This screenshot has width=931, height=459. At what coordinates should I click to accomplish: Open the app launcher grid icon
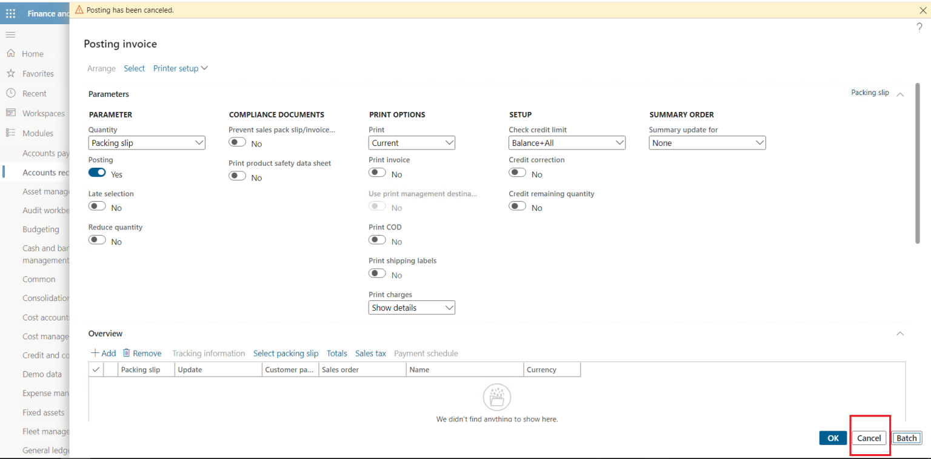click(10, 13)
